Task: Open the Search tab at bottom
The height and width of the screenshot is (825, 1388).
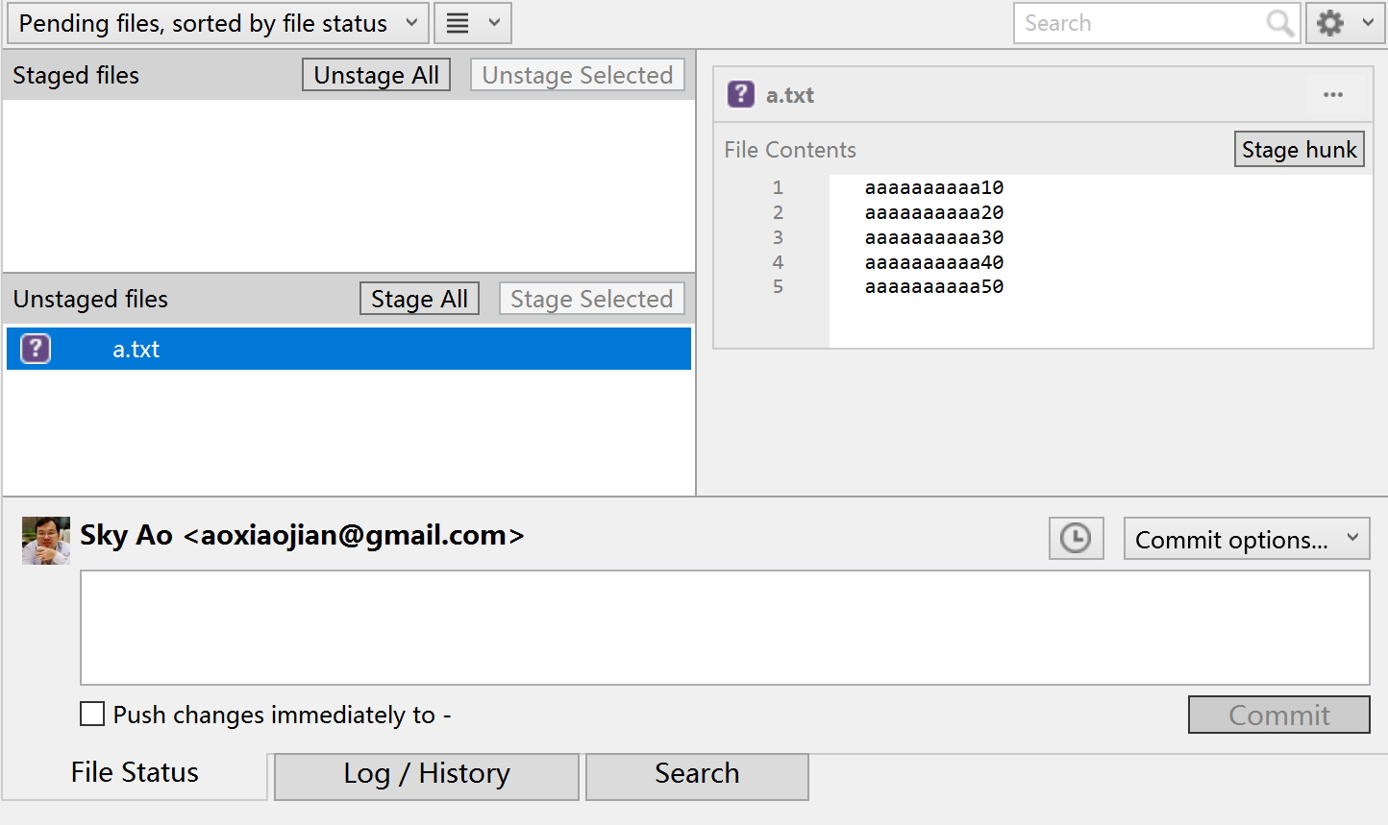Action: coord(697,774)
